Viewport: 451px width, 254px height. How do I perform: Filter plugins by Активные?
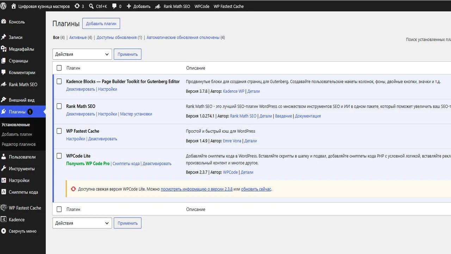coord(78,37)
